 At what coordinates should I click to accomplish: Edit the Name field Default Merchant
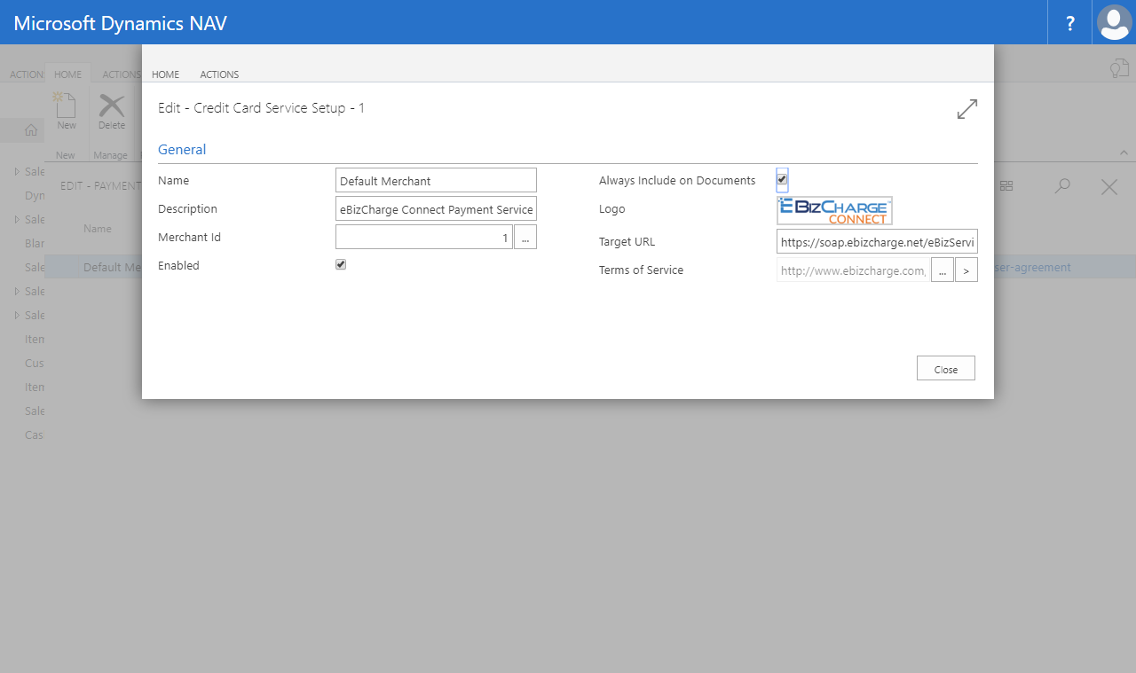click(437, 180)
